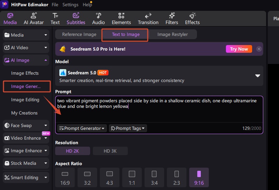Click the Try Now button

239,49
